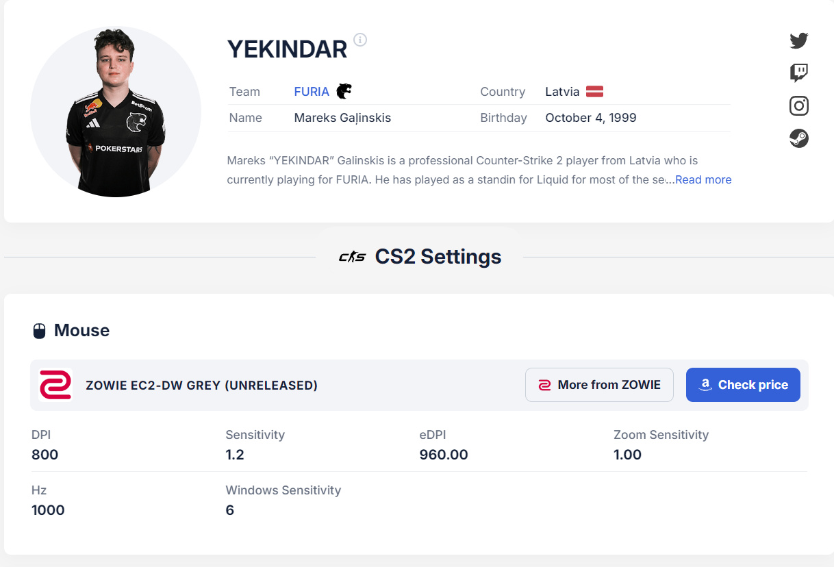Image resolution: width=834 pixels, height=567 pixels.
Task: Open the FURIA team link
Action: (x=312, y=92)
